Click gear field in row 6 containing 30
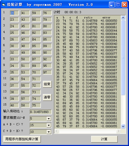Viewport: 129px width, 146px height. [x=14, y=46]
